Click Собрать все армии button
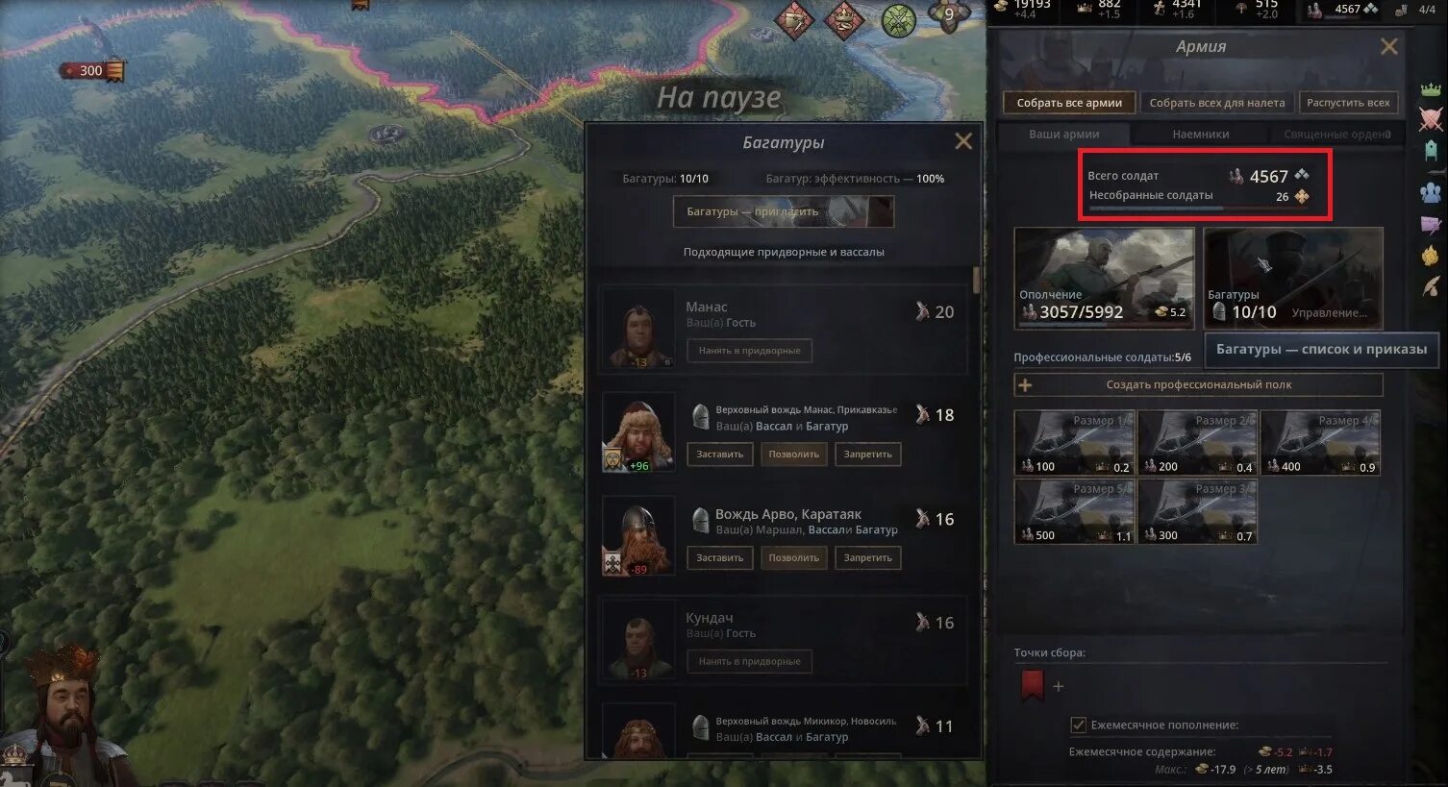Screen dimensions: 1448x787 pos(1069,103)
